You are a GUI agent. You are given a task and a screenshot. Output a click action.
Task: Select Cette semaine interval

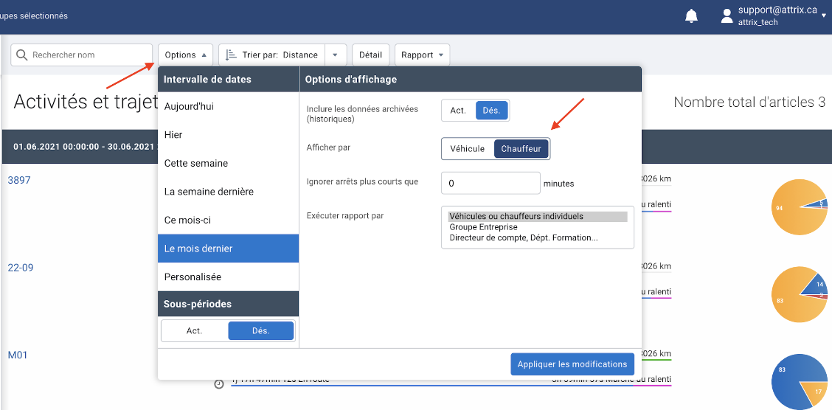(x=228, y=164)
